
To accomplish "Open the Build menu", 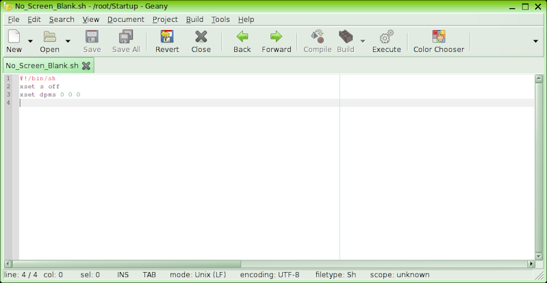I will click(x=194, y=20).
